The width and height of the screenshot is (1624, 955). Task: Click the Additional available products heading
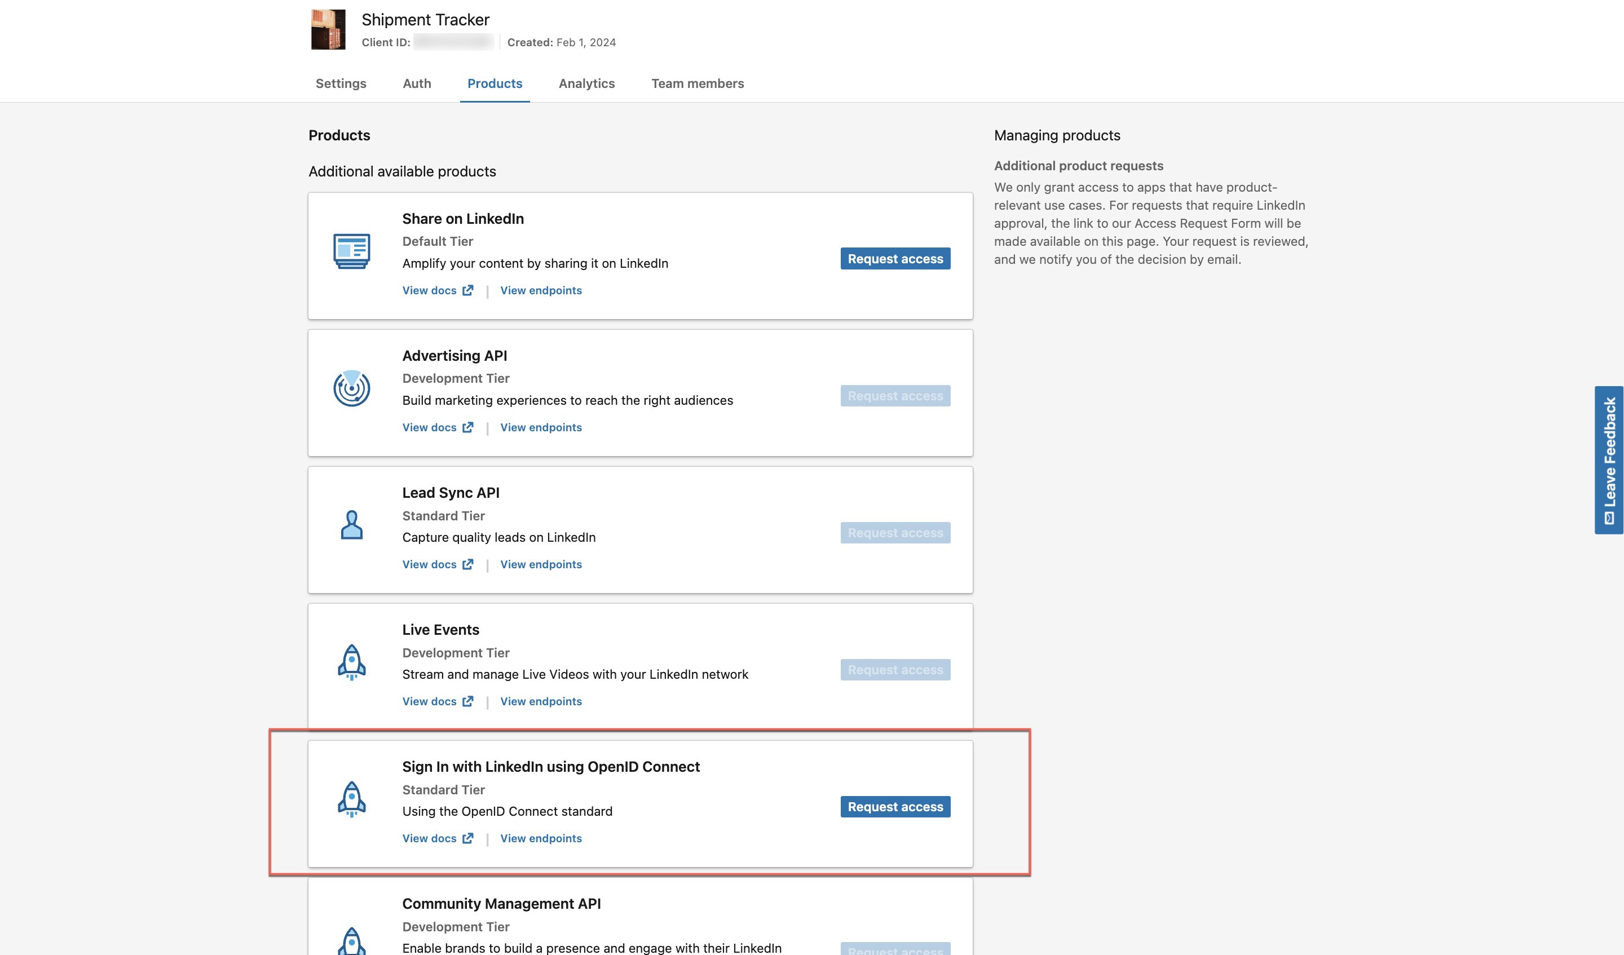[x=402, y=171]
